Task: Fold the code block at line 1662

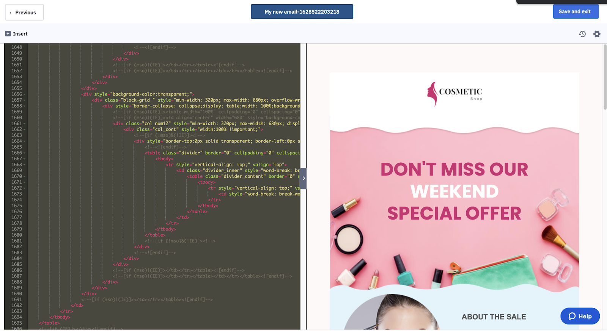Action: (x=25, y=130)
